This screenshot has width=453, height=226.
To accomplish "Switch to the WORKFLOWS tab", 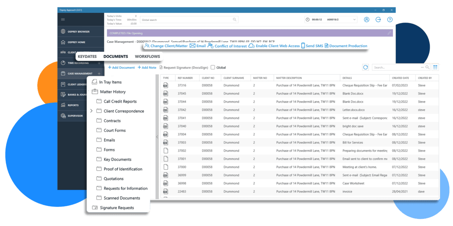I will [x=147, y=56].
